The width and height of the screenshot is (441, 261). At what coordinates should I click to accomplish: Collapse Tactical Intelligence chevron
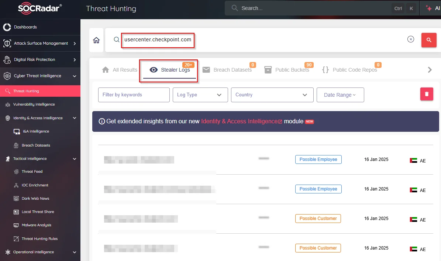[75, 159]
